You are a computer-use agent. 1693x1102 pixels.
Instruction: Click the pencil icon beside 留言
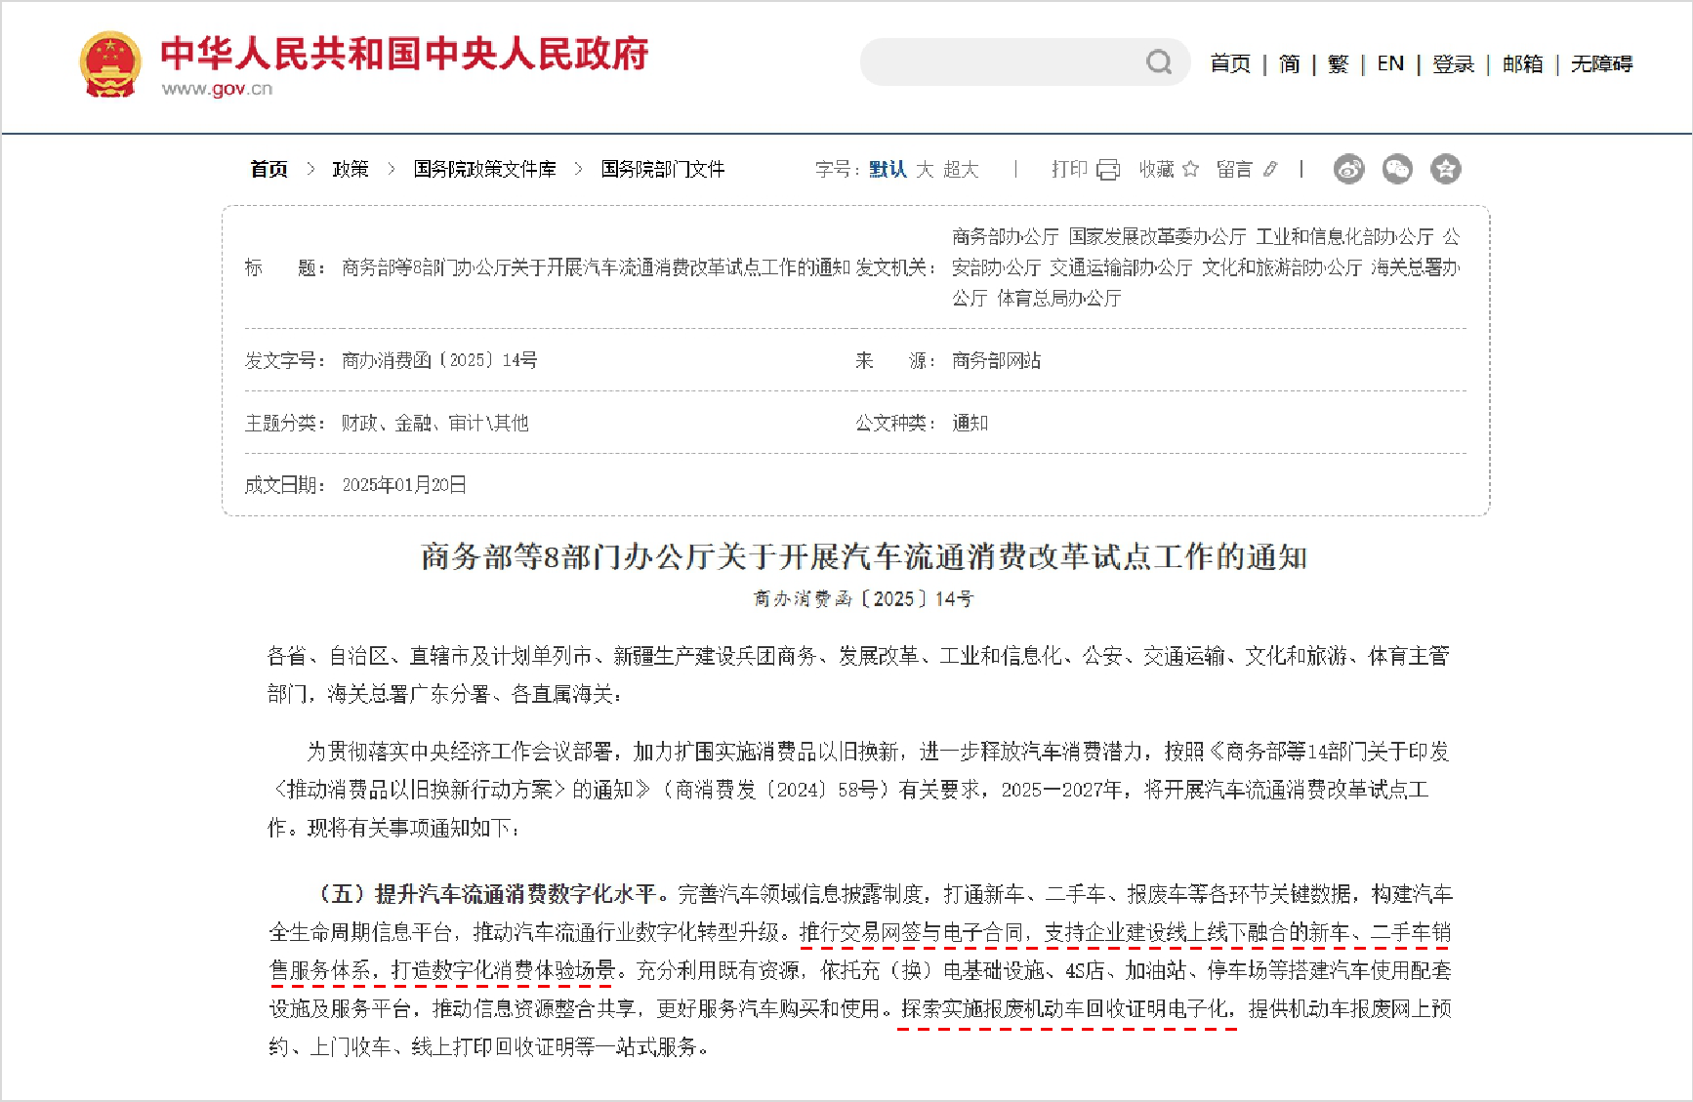pyautogui.click(x=1270, y=169)
